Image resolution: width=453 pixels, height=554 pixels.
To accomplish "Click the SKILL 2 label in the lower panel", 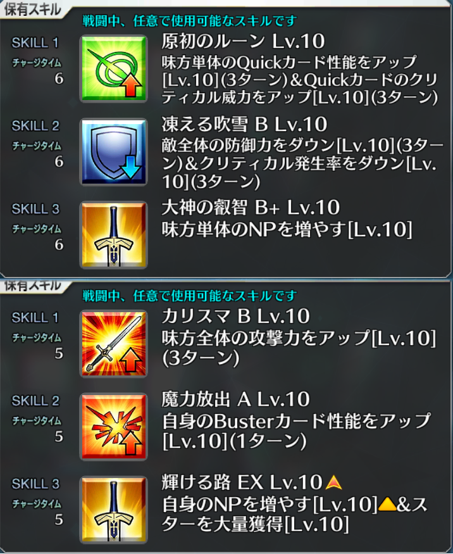I will [x=35, y=401].
